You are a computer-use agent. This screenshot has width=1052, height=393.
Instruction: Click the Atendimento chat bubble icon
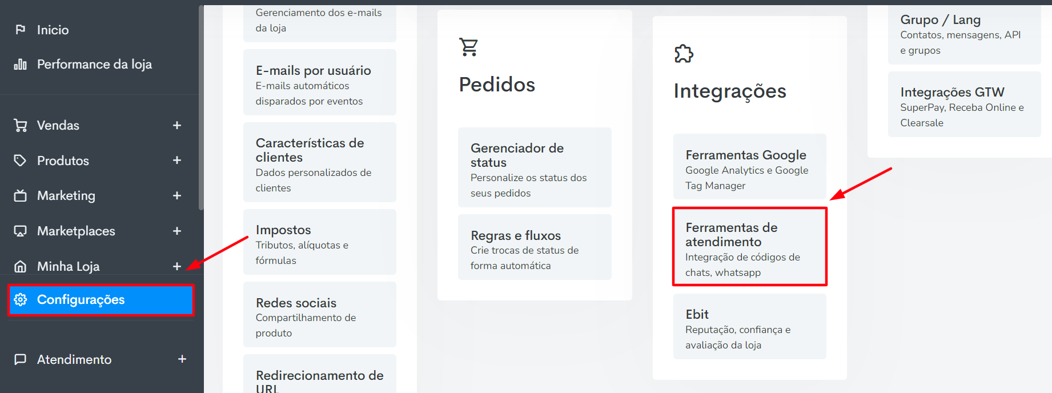coord(21,359)
